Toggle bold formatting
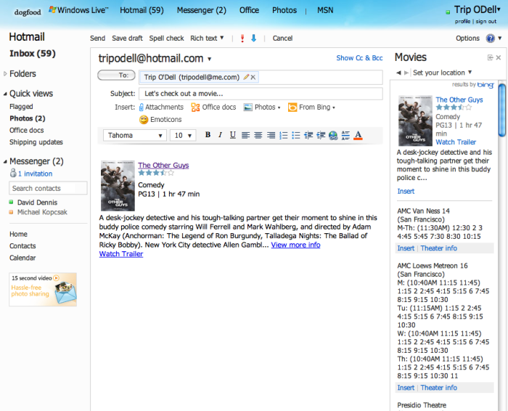Screen dimensions: 508x411 208,135
